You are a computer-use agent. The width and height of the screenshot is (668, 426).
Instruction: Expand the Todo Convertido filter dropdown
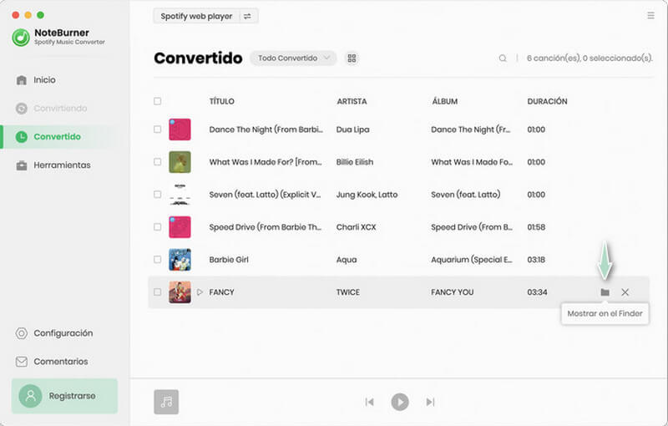point(293,58)
